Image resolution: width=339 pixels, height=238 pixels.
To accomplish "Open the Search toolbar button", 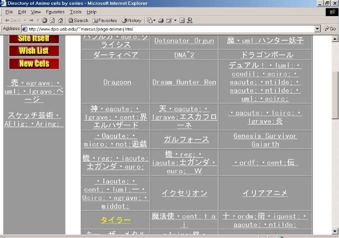I will coord(78,20).
